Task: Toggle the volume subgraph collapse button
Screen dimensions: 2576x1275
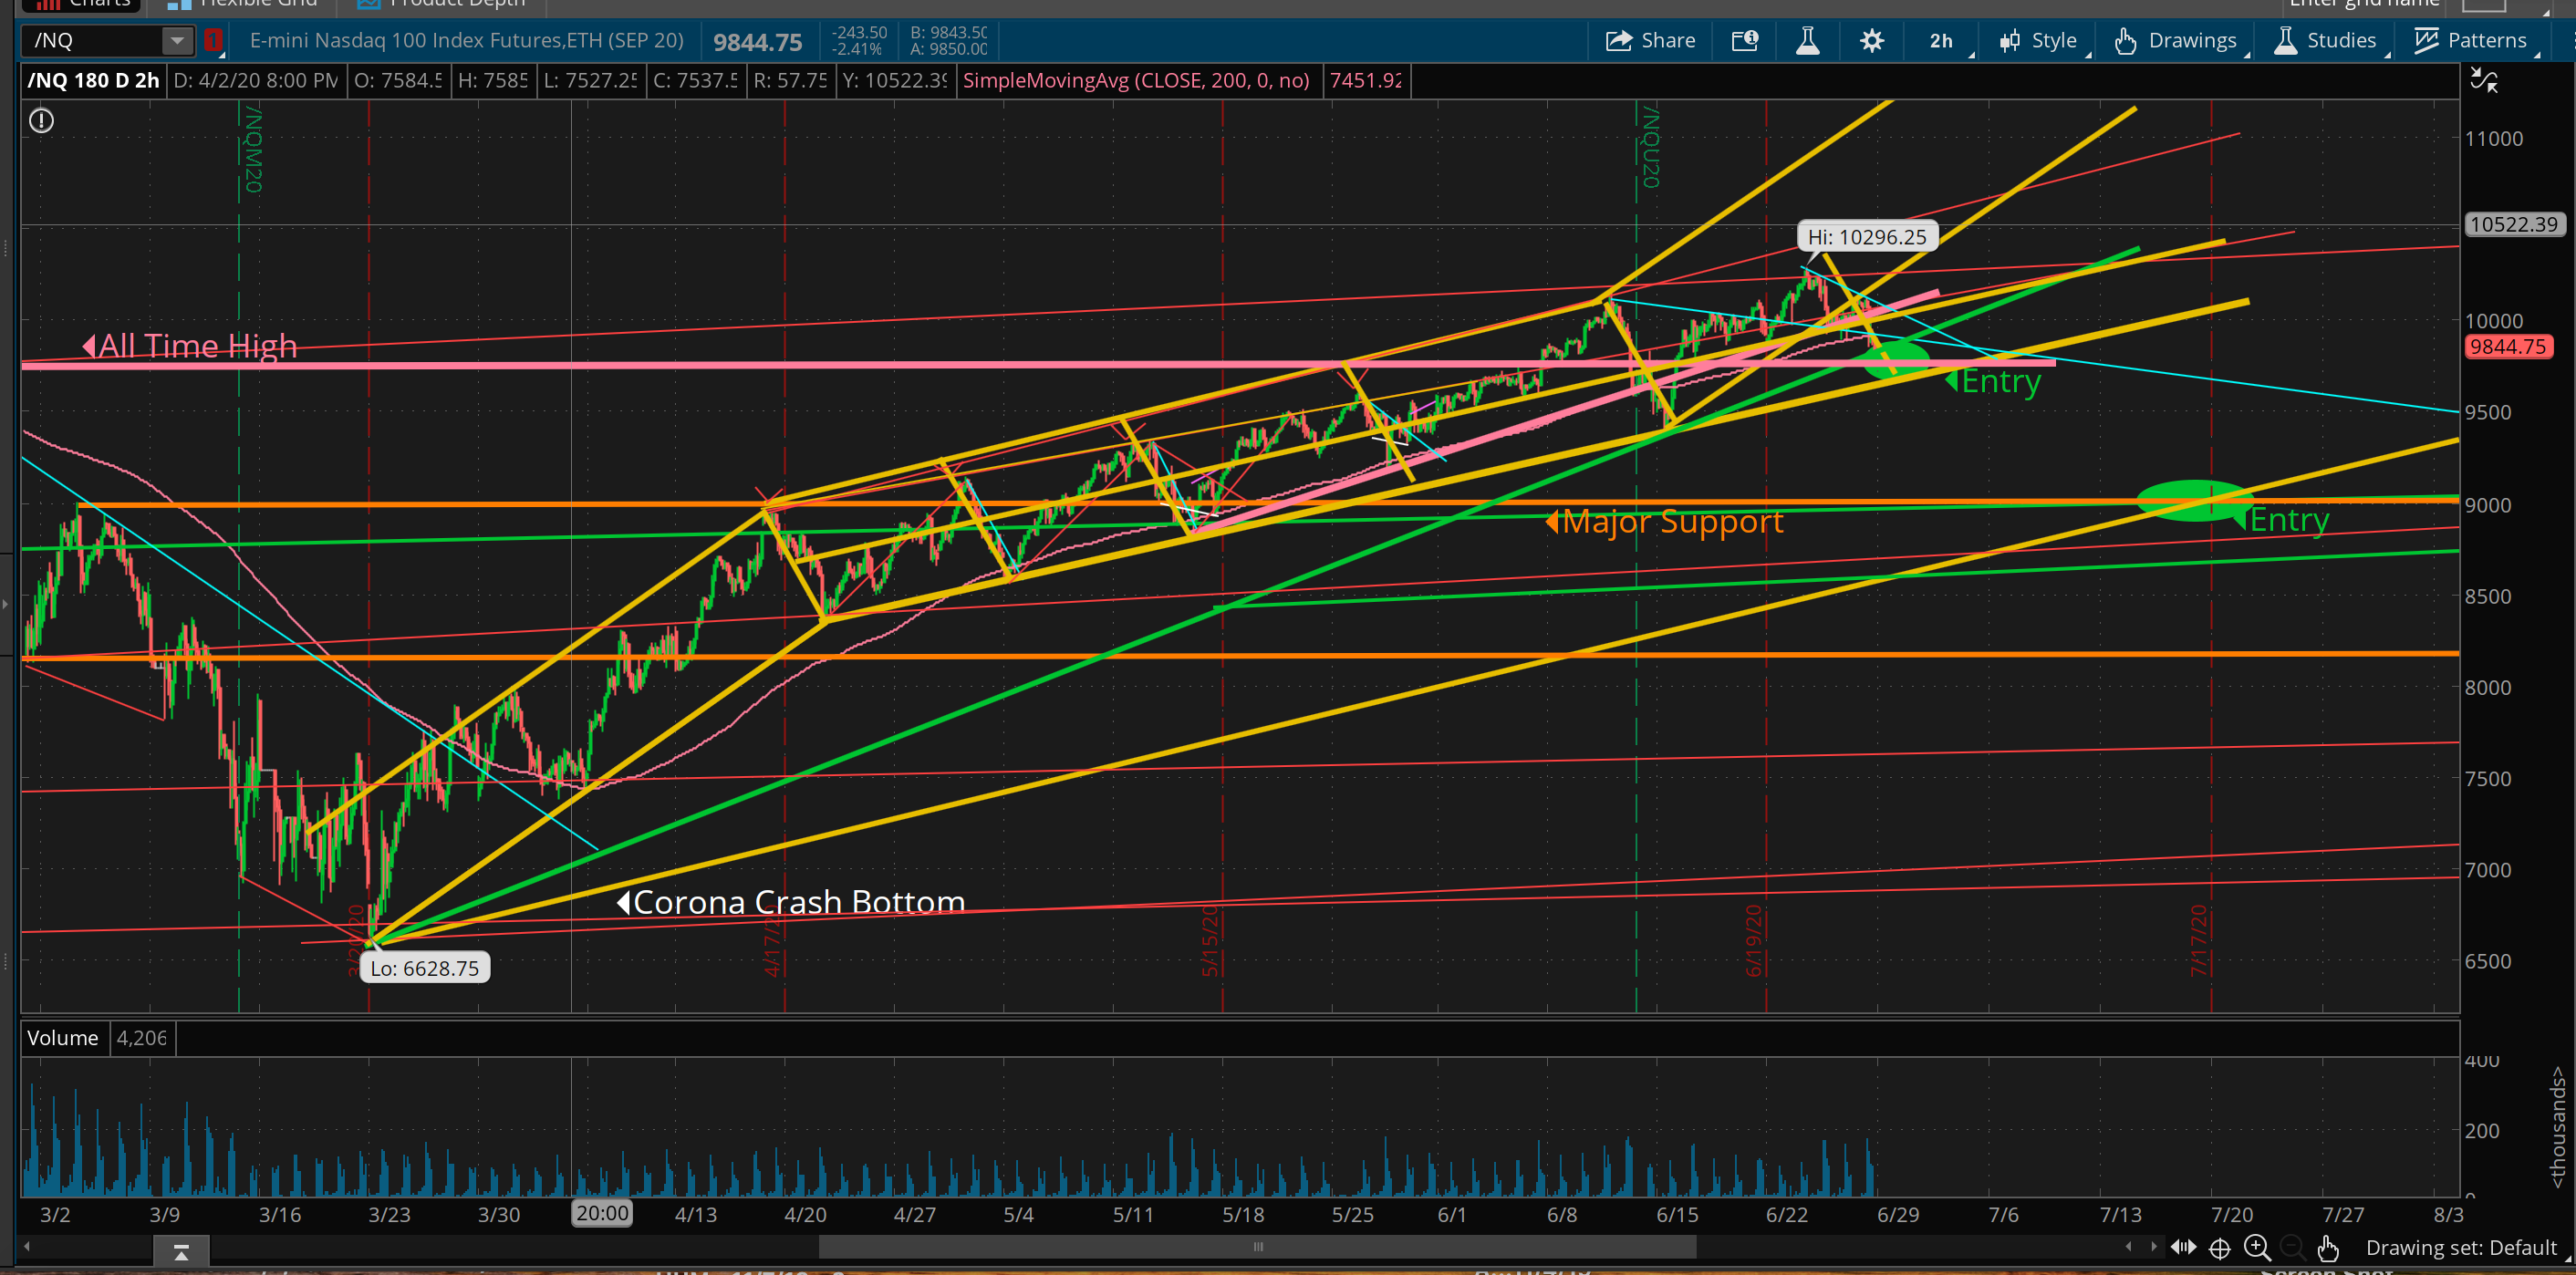Action: (181, 1252)
